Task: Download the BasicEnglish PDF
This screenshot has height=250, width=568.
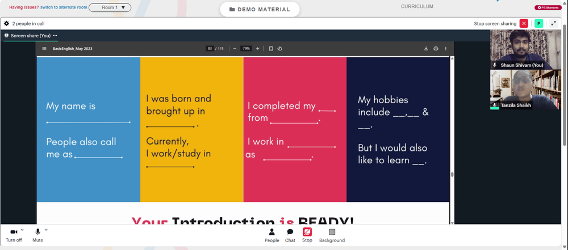Action: tap(426, 49)
